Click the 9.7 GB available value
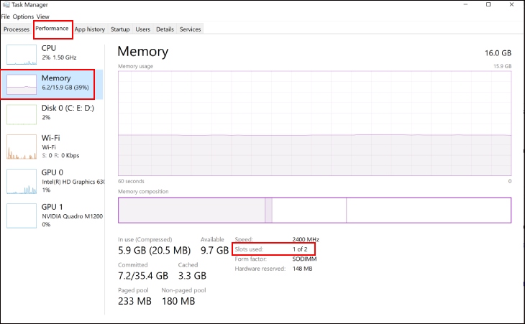The image size is (525, 324). (x=214, y=251)
